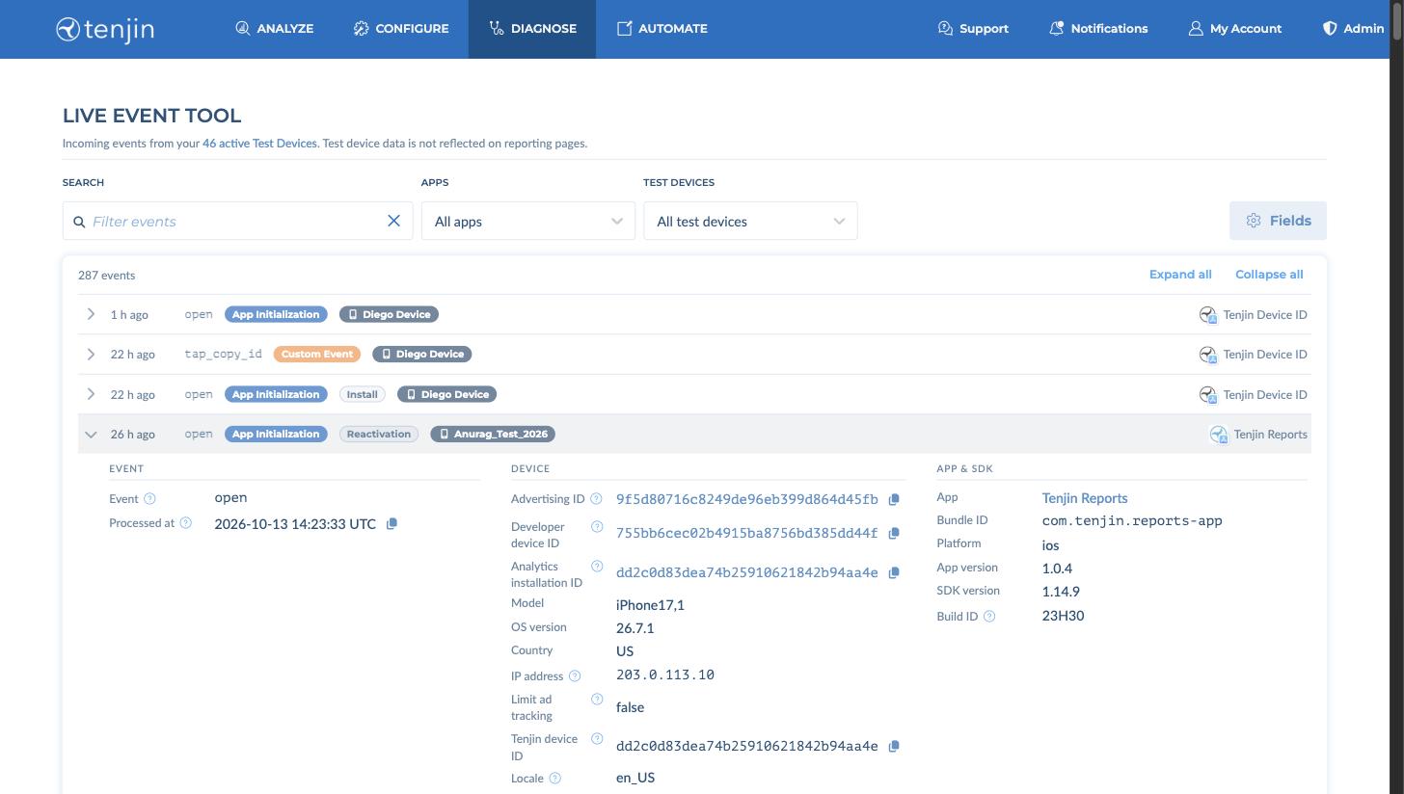The height and width of the screenshot is (794, 1404).
Task: Click the Fields button
Action: [1278, 221]
